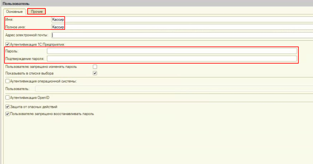
Task: Click the Подтверждение пароля: label text
Action: coord(25,59)
